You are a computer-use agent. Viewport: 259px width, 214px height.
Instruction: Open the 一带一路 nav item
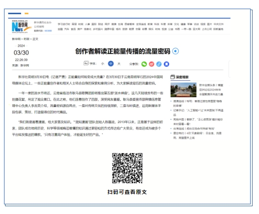(186, 29)
